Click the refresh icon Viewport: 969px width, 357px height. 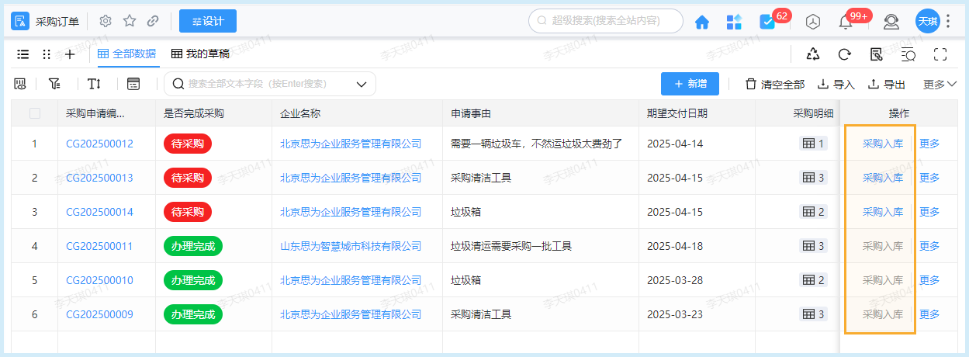pos(845,54)
